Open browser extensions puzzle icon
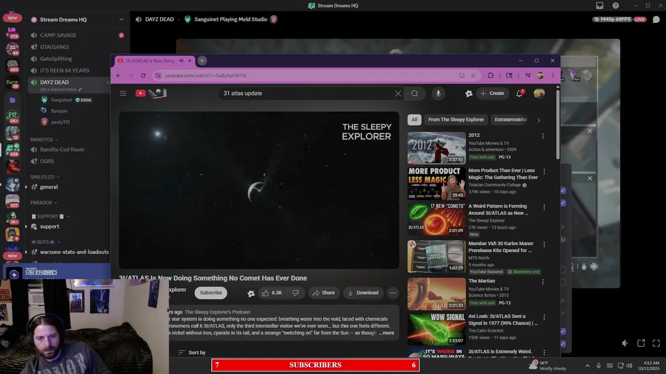This screenshot has height=374, width=666. point(490,75)
